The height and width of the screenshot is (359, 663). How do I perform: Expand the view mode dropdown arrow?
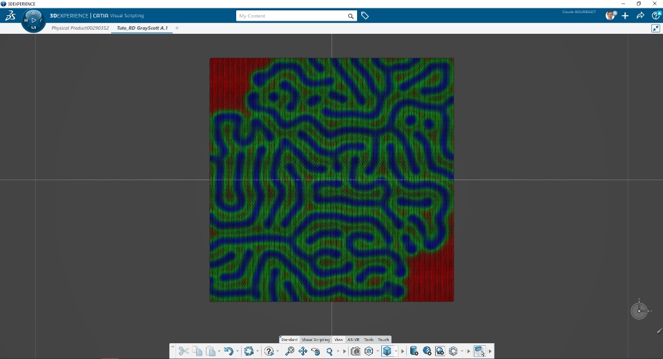point(396,351)
